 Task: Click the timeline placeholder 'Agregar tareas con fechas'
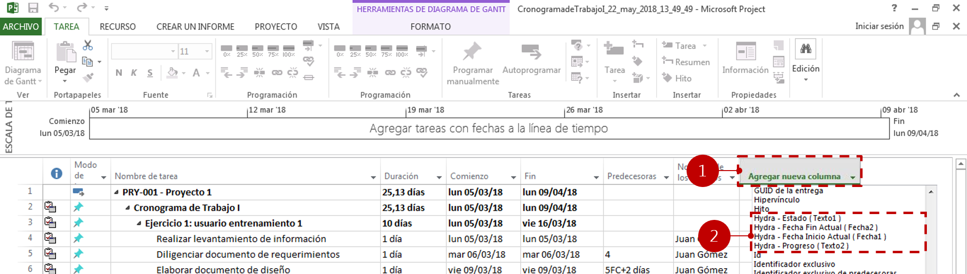pos(489,128)
